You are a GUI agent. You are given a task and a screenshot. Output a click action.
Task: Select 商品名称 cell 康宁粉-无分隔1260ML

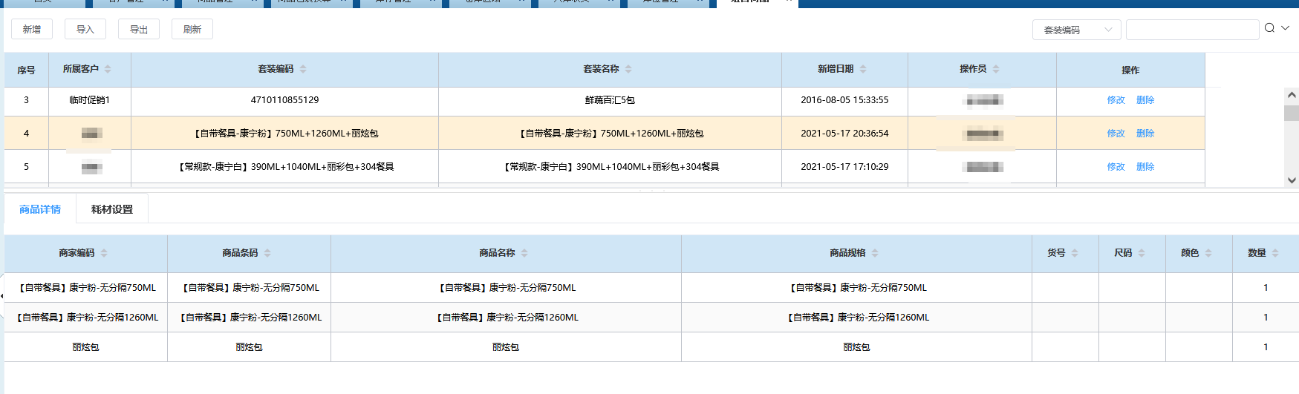coord(506,318)
